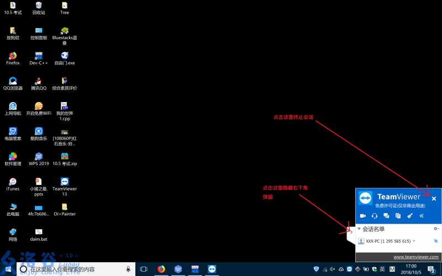Collapse the 会话名单 section triangle

click(x=359, y=229)
